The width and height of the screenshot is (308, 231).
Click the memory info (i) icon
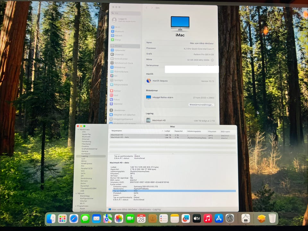212,60
